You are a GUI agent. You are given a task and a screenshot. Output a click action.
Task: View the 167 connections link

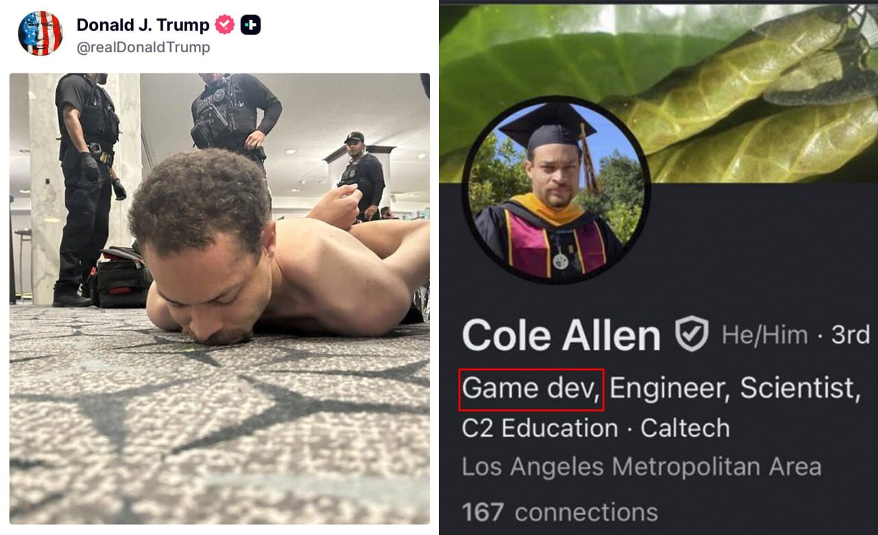point(560,512)
